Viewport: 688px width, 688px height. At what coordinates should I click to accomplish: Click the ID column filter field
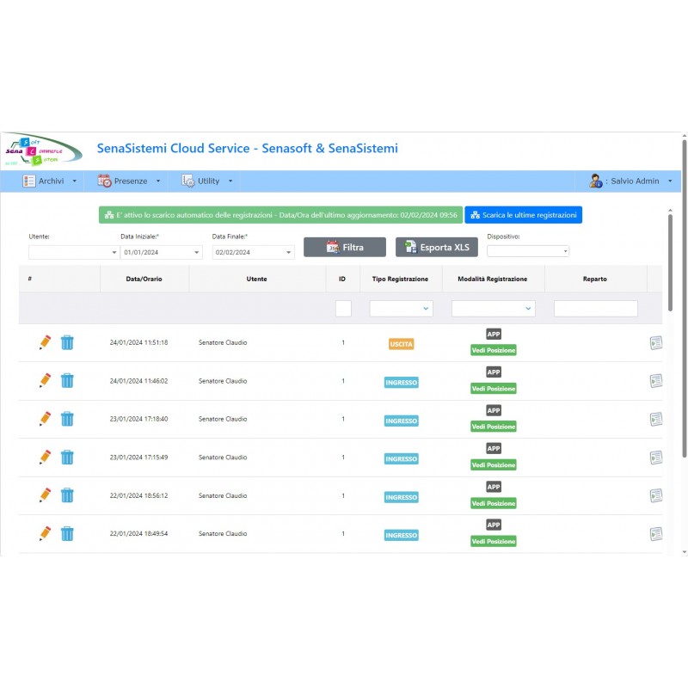point(343,309)
